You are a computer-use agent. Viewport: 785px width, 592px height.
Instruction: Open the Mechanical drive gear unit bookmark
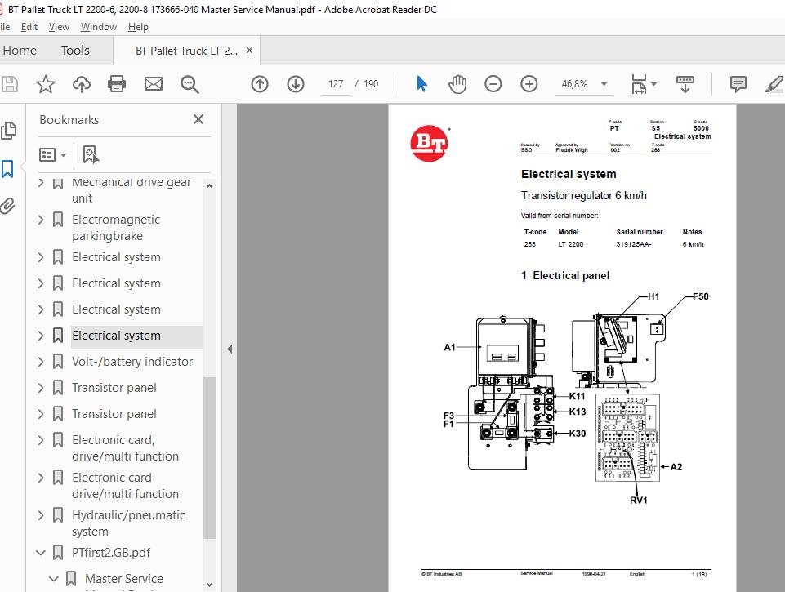click(132, 190)
